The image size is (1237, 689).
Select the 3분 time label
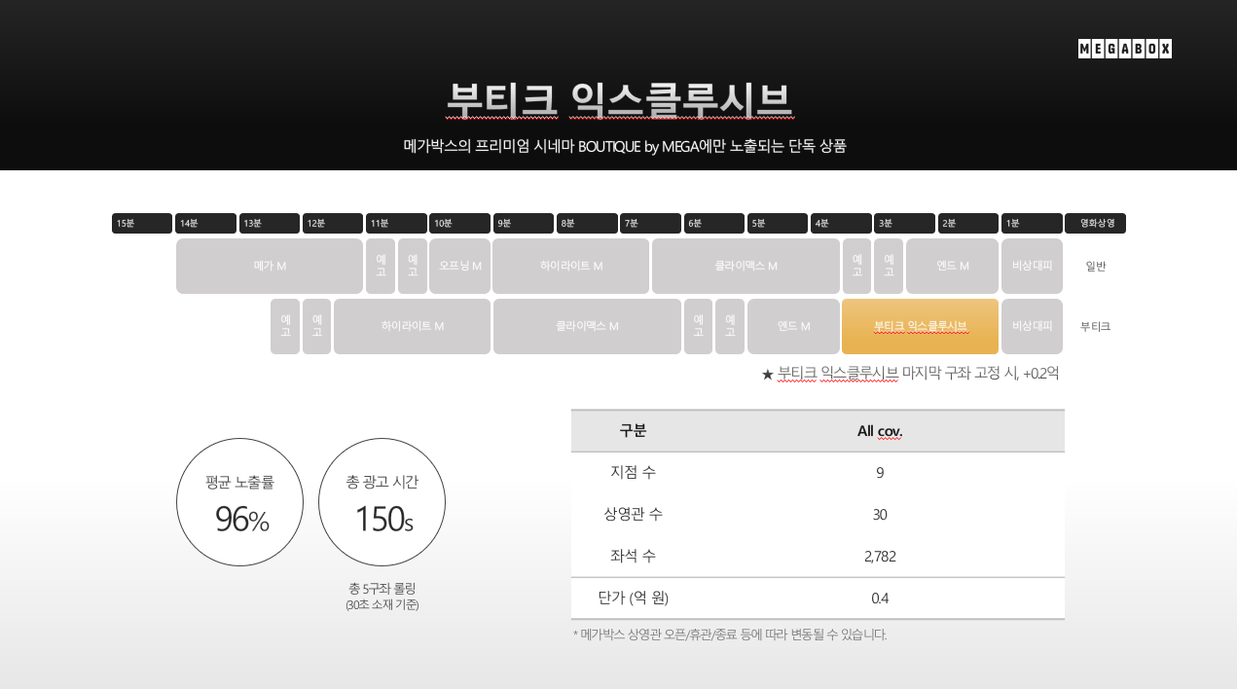coord(904,224)
